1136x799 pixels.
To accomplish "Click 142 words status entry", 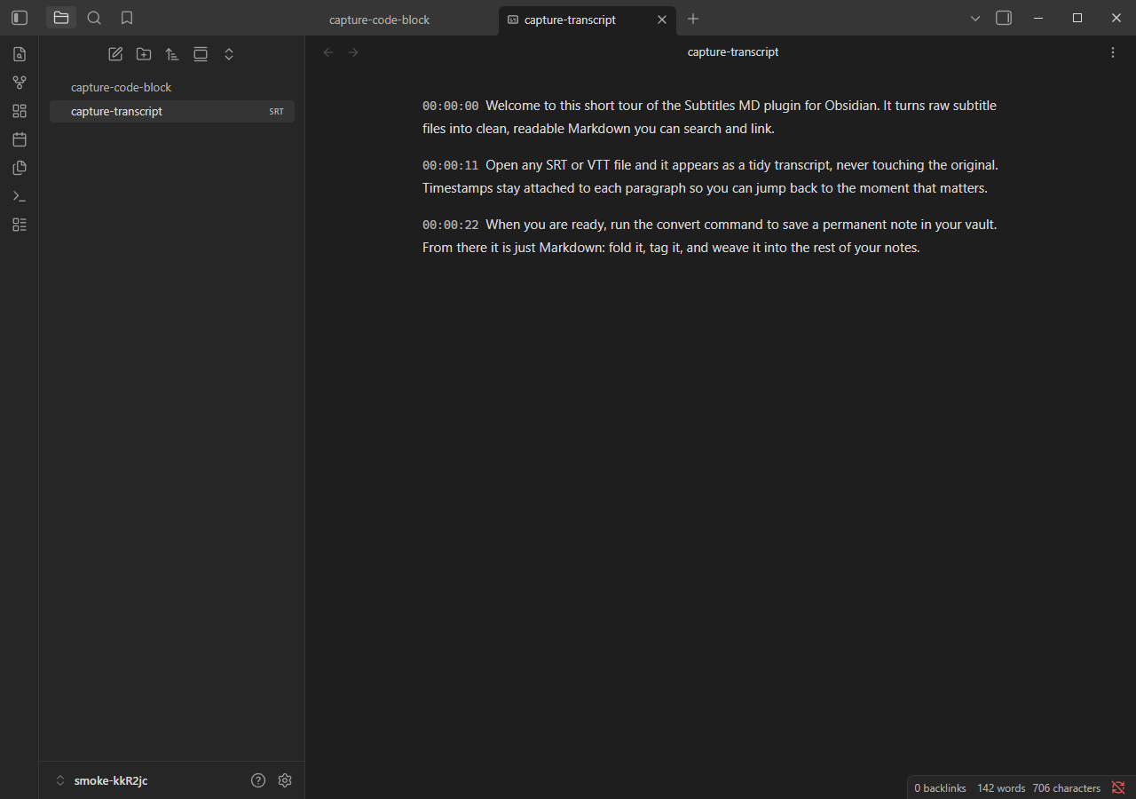I will (x=1001, y=788).
